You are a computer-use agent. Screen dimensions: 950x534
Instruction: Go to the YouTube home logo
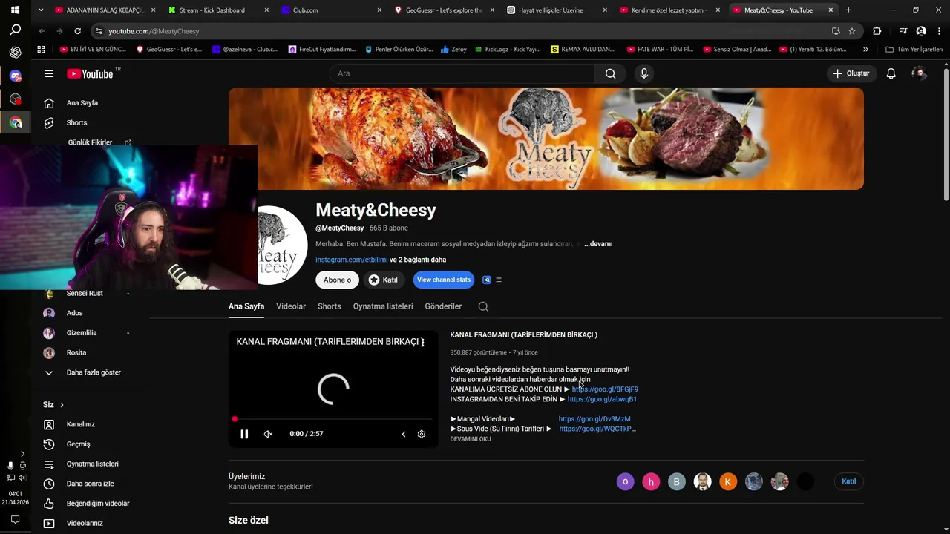[90, 73]
